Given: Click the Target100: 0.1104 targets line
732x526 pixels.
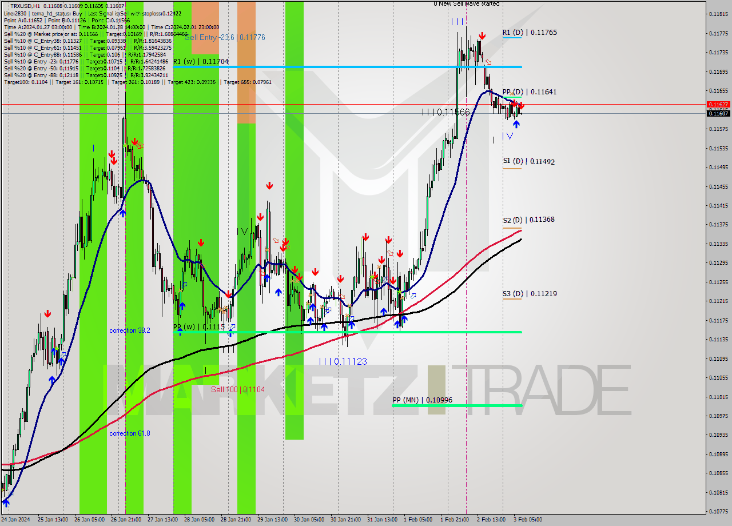Looking at the screenshot, I should pos(138,82).
